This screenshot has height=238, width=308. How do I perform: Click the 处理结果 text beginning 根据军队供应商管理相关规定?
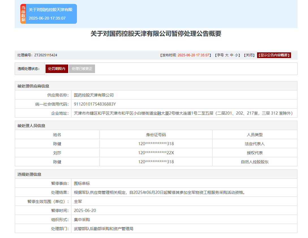(160, 193)
